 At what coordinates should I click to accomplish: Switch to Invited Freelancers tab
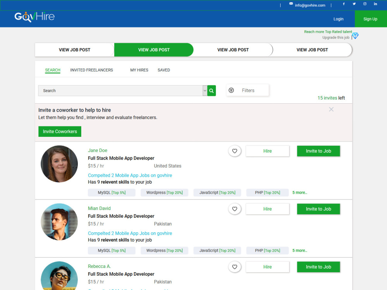pyautogui.click(x=92, y=70)
